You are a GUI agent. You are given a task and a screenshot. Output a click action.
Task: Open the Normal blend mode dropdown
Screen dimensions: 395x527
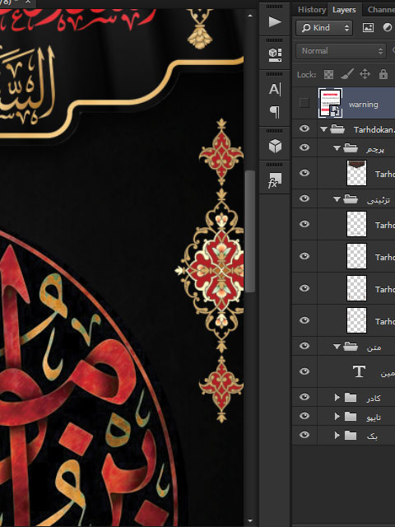tap(341, 51)
